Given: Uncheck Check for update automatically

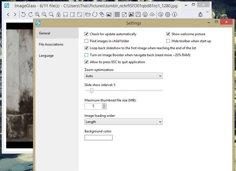Looking at the screenshot, I should click(x=87, y=34).
